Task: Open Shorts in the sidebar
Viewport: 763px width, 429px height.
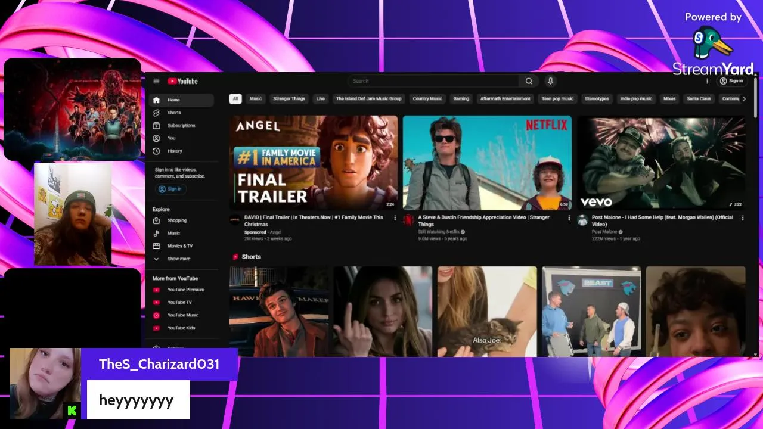Action: pos(181,113)
